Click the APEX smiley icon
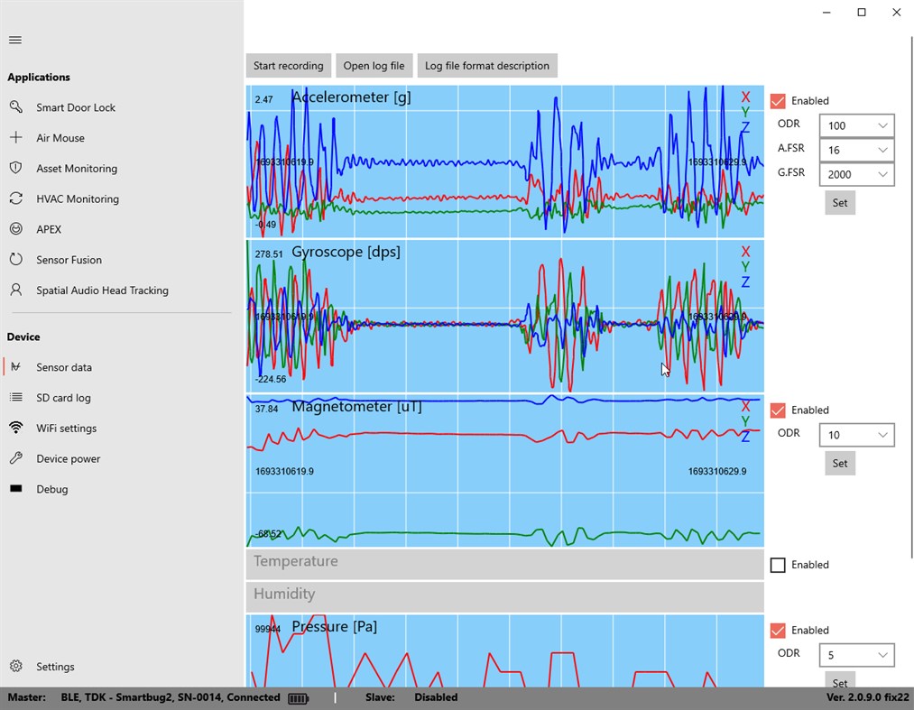 pyautogui.click(x=15, y=229)
